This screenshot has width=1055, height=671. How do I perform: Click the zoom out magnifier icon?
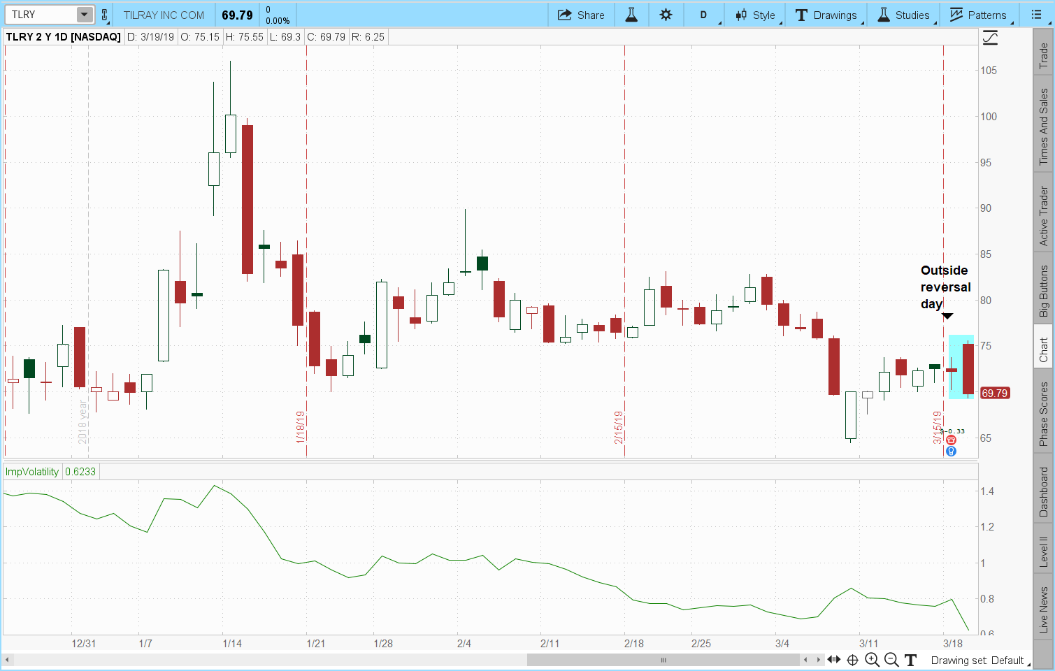click(x=891, y=660)
